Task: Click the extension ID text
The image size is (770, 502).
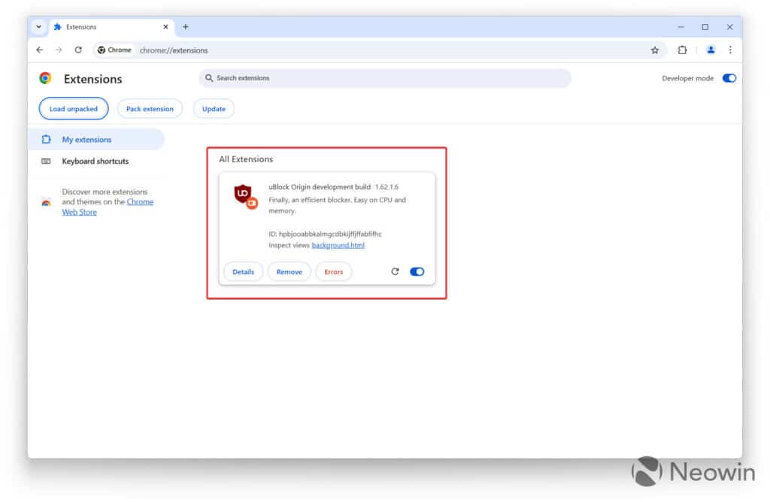Action: [325, 234]
